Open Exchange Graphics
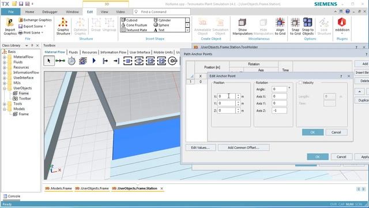Screen dimensions: 369x208 (35, 20)
